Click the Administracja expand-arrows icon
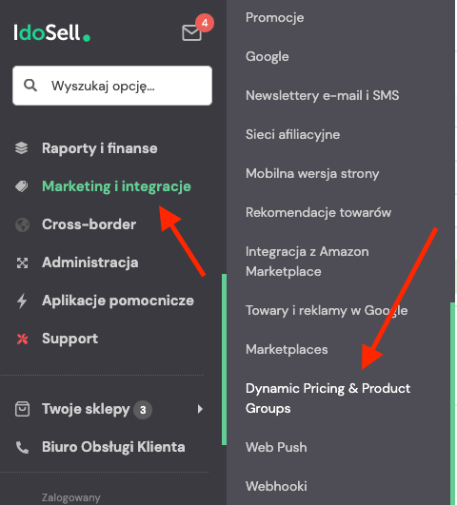This screenshot has width=457, height=505. click(x=22, y=262)
